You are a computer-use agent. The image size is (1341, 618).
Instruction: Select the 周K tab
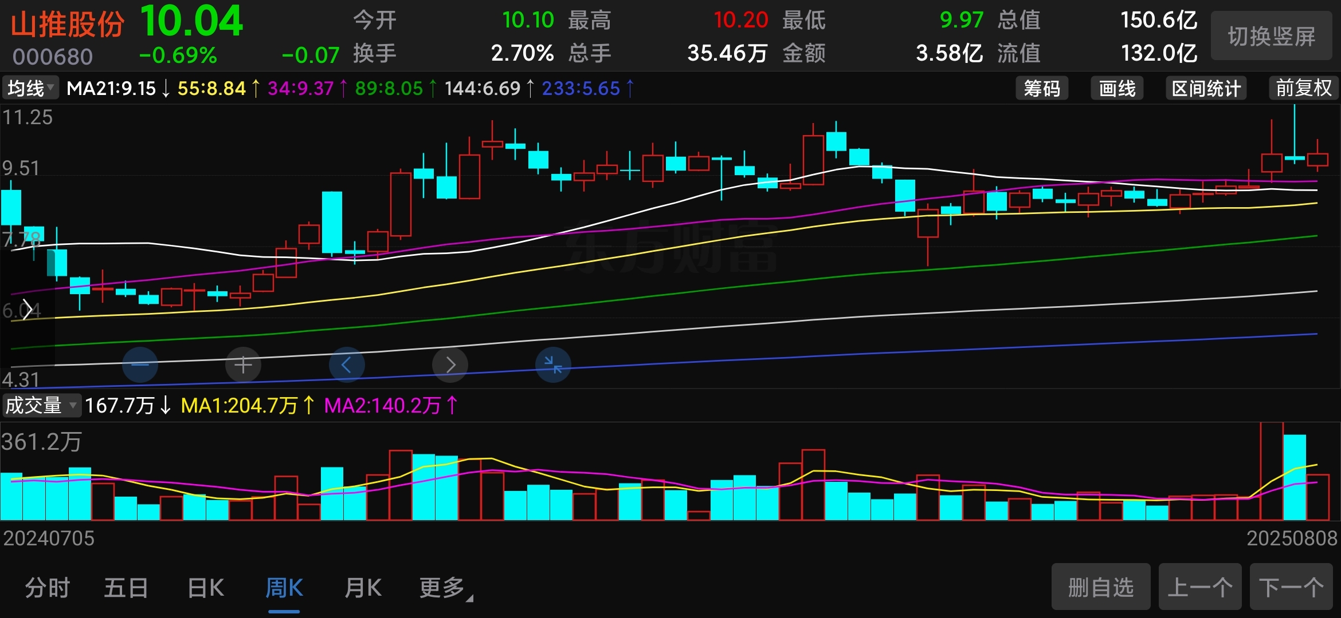(284, 588)
